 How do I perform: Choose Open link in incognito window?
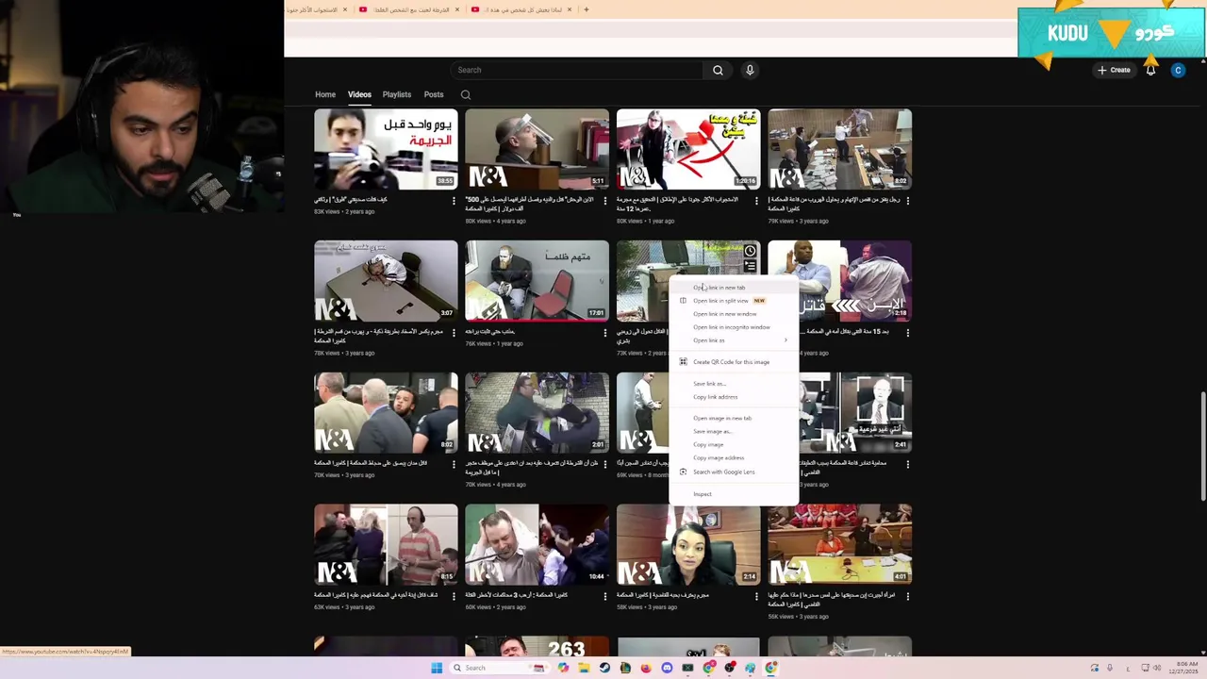point(734,327)
